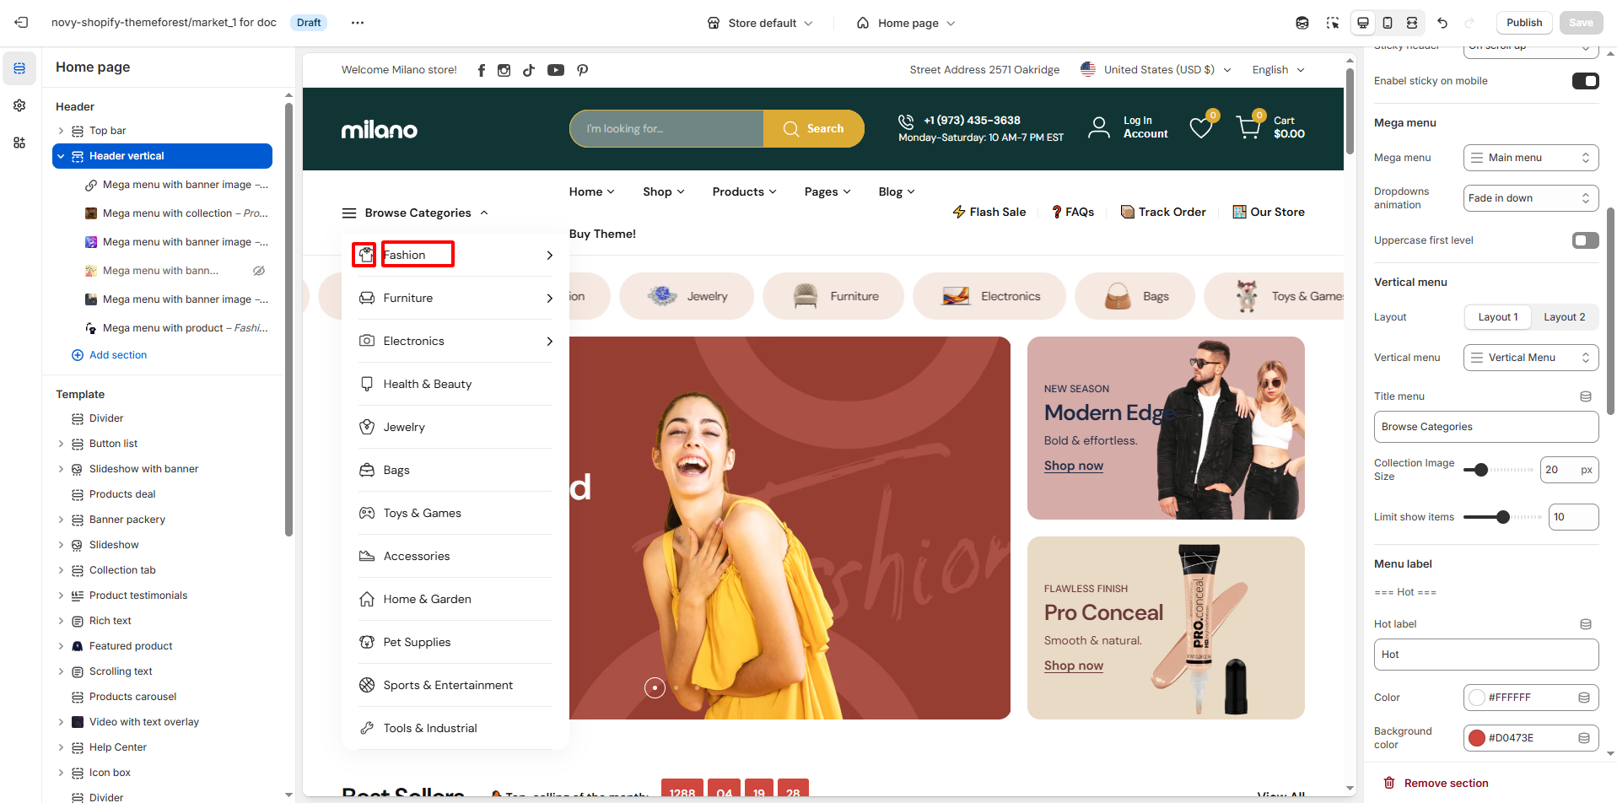Enable Uppercase first level toggle
Screen dimensions: 1617x803
1585,240
